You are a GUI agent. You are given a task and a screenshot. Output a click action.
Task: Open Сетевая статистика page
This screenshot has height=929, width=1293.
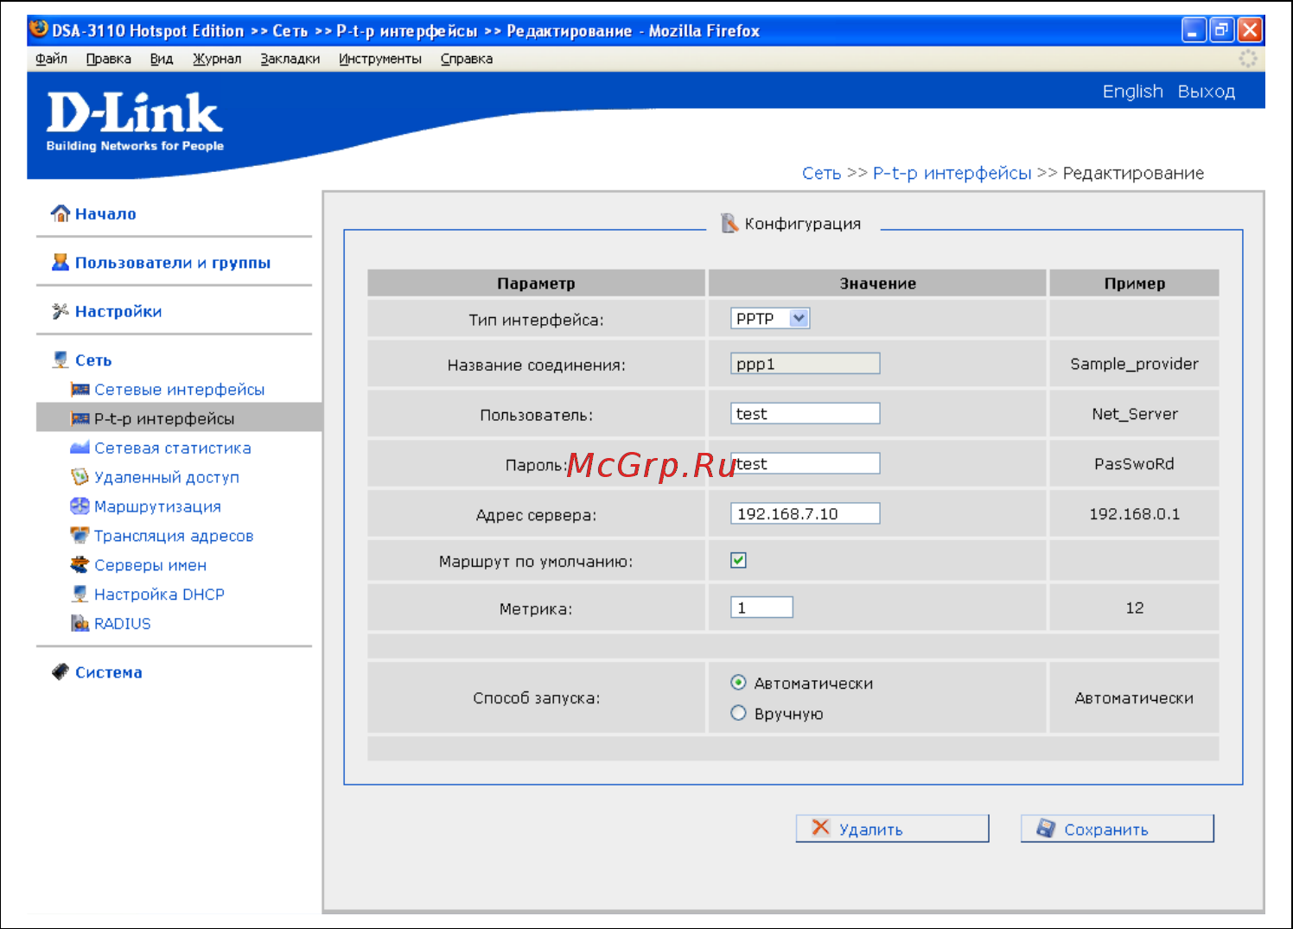[x=173, y=448]
